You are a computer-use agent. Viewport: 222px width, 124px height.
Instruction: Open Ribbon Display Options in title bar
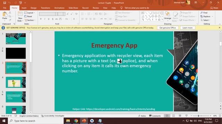coord(196,3)
